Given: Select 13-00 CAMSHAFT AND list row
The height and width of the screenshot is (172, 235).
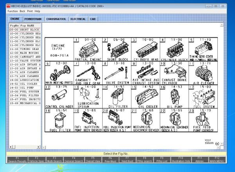Looking at the screenshot, I should [x=25, y=57].
